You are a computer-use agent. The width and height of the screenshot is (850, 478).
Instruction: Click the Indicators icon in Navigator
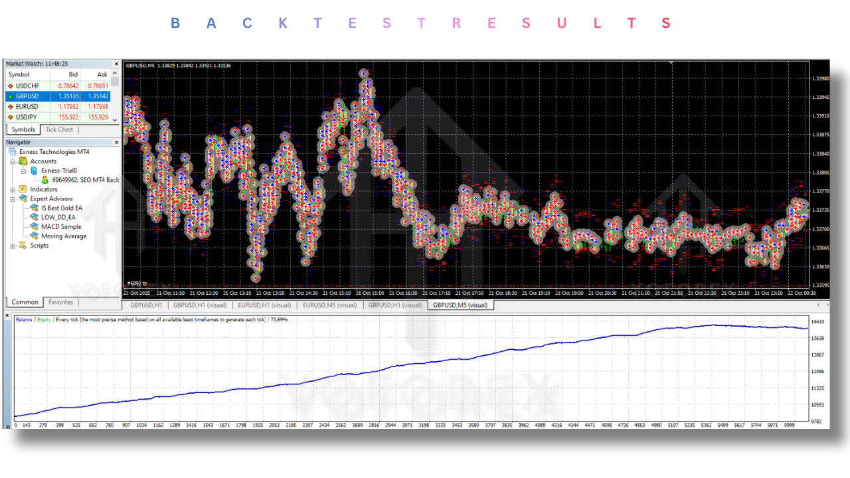[23, 189]
